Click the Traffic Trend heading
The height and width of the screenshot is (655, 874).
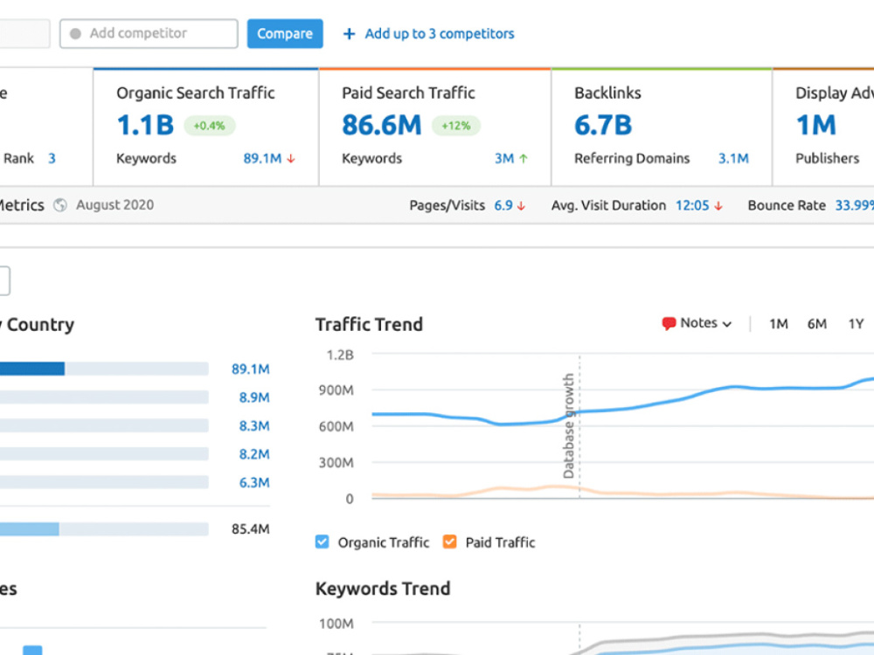[370, 324]
